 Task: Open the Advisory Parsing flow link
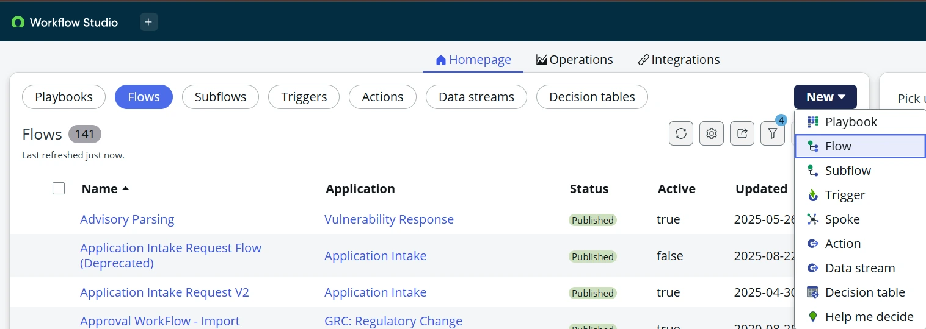pos(127,219)
